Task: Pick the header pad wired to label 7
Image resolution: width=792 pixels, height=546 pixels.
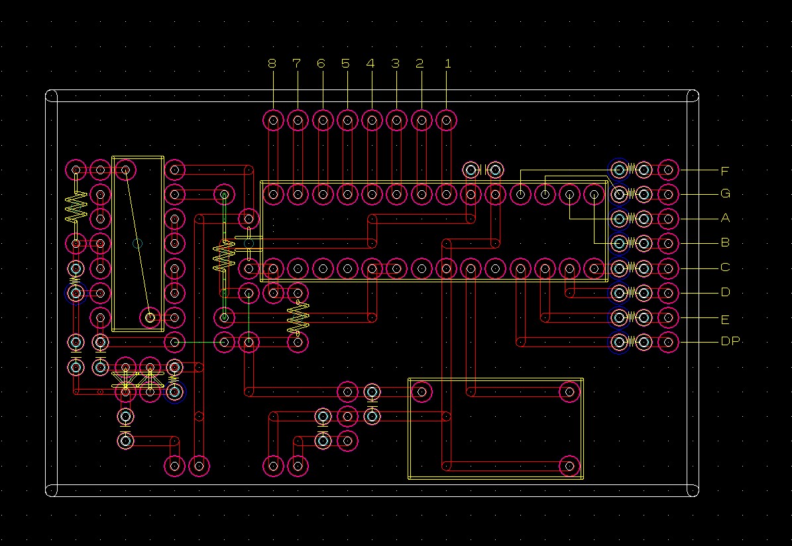Action: [298, 121]
